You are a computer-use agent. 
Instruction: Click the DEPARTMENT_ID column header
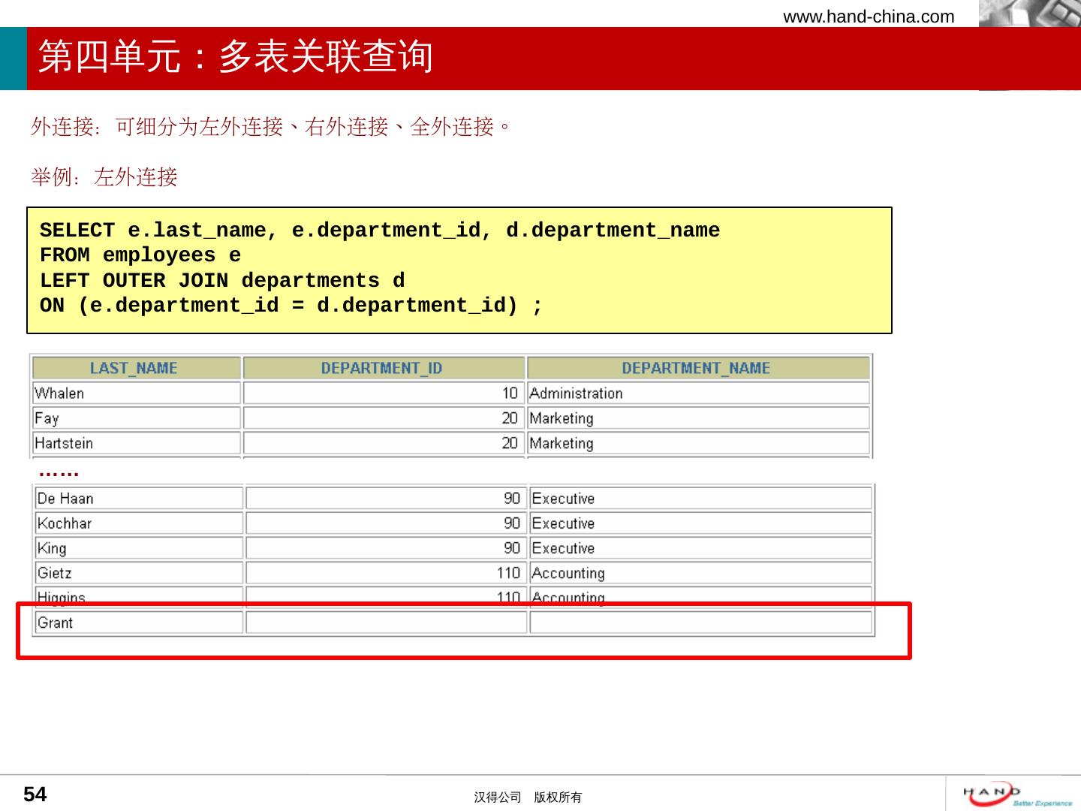[x=384, y=368]
